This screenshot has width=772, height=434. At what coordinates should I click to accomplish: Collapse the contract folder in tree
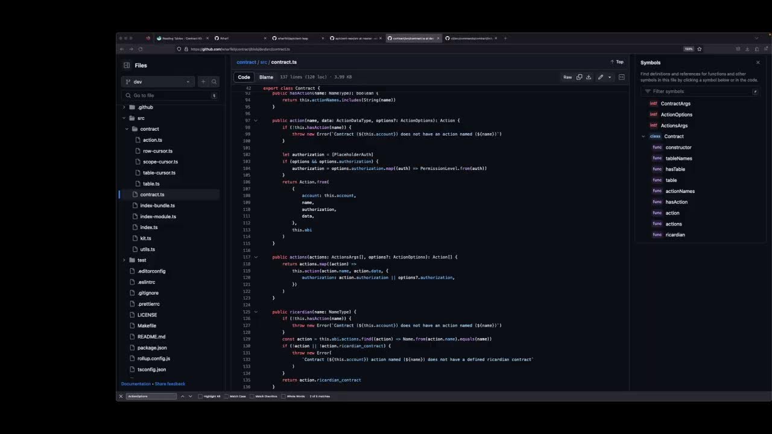pos(127,129)
